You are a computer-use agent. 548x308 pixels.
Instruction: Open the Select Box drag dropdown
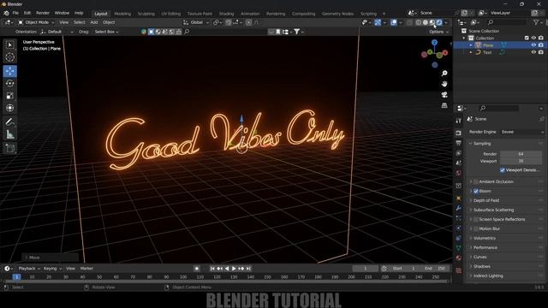pyautogui.click(x=106, y=32)
